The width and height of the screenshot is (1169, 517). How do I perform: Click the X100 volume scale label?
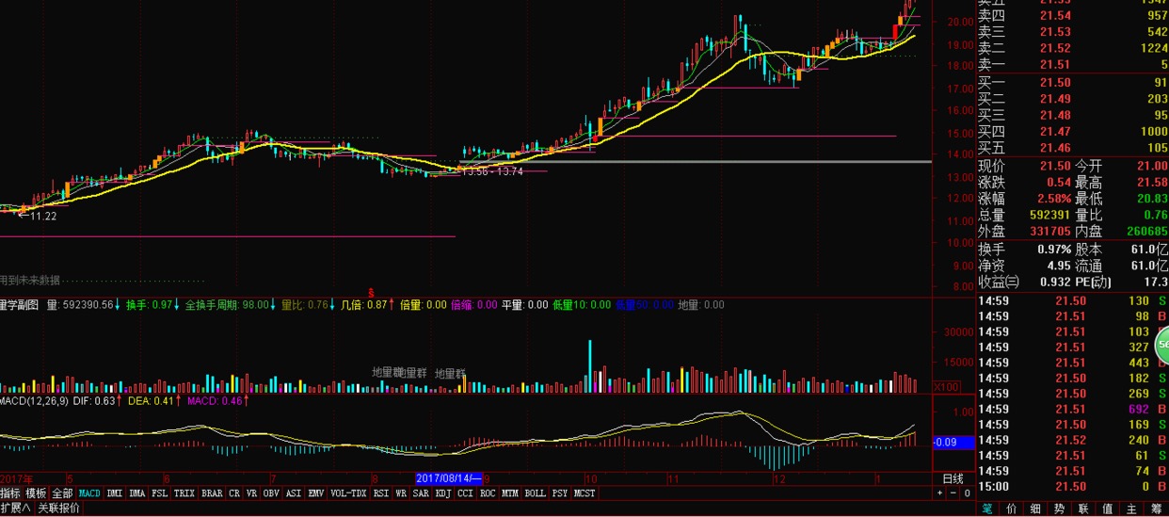pyautogui.click(x=946, y=387)
